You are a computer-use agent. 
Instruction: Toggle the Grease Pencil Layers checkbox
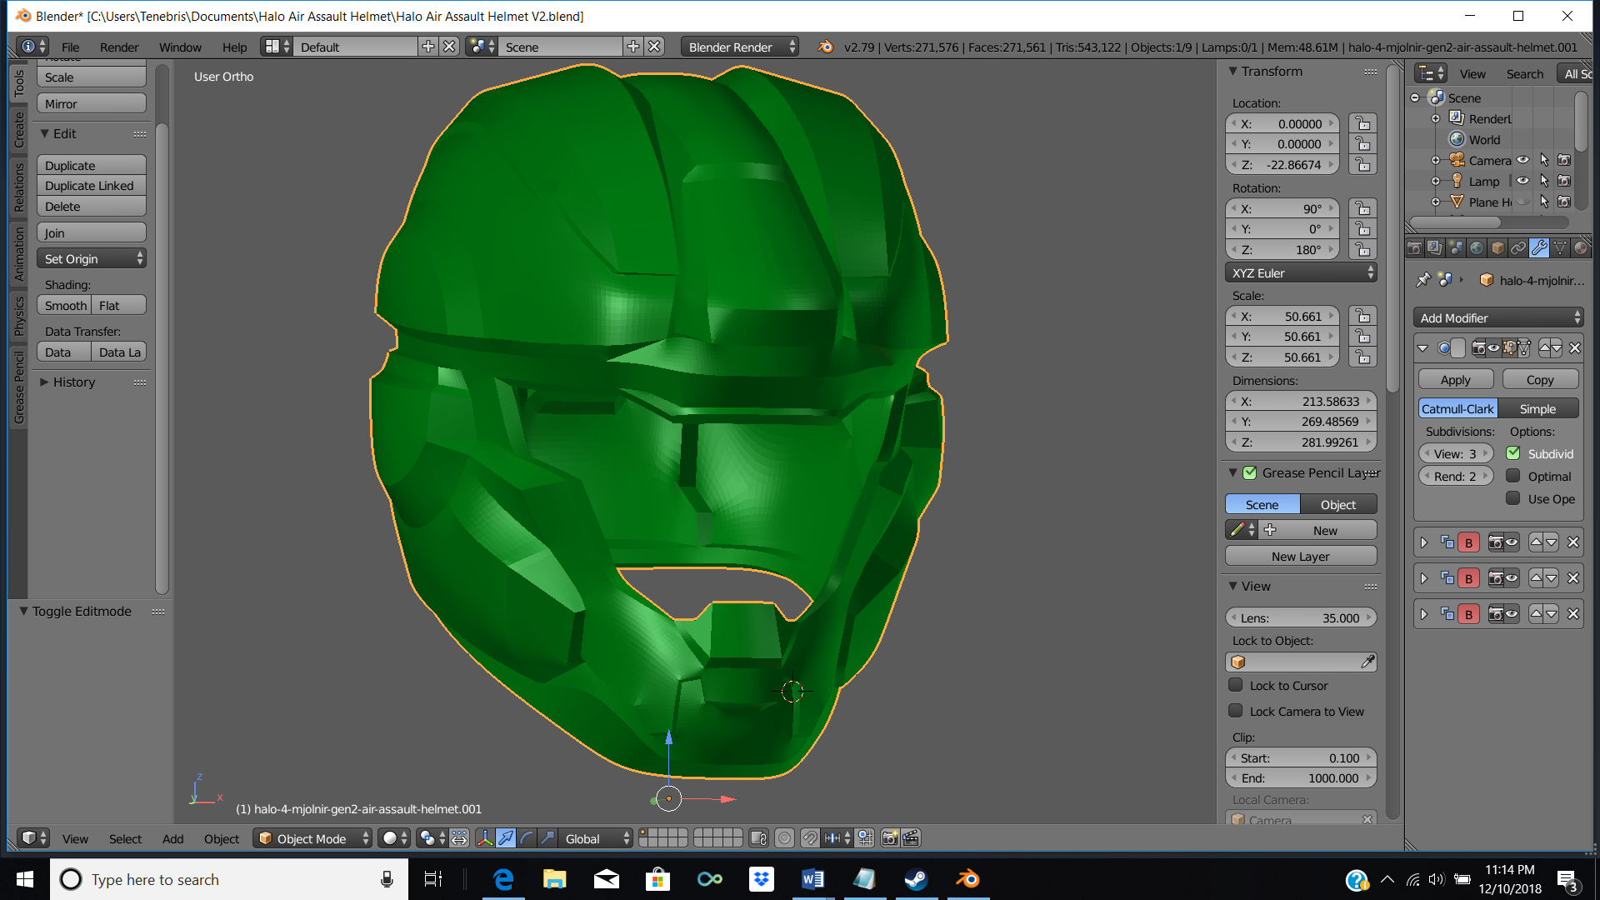(1250, 472)
